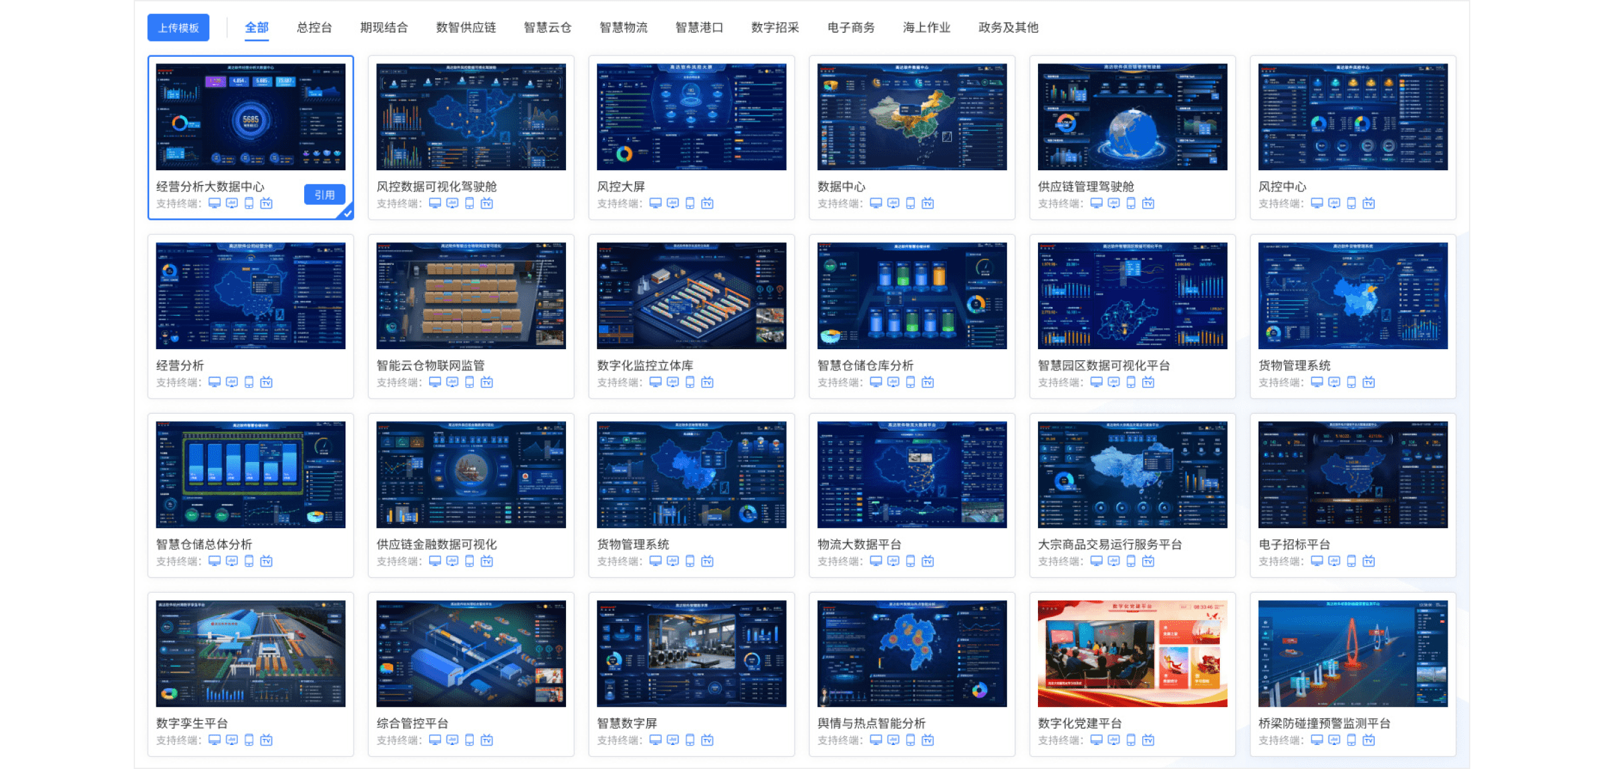Click mobile device icon under 物流大数据平台

910,561
